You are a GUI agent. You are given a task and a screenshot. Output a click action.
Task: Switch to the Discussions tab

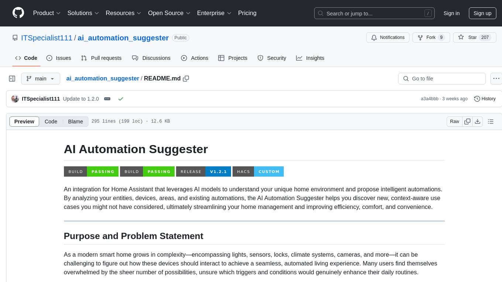151,58
